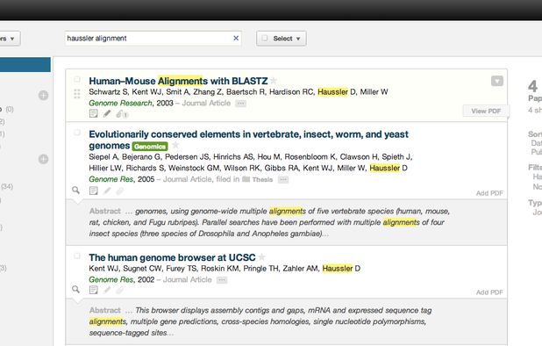Image resolution: width=542 pixels, height=346 pixels.
Task: Click Genome Res journal for the 2005 paper
Action: coord(111,179)
